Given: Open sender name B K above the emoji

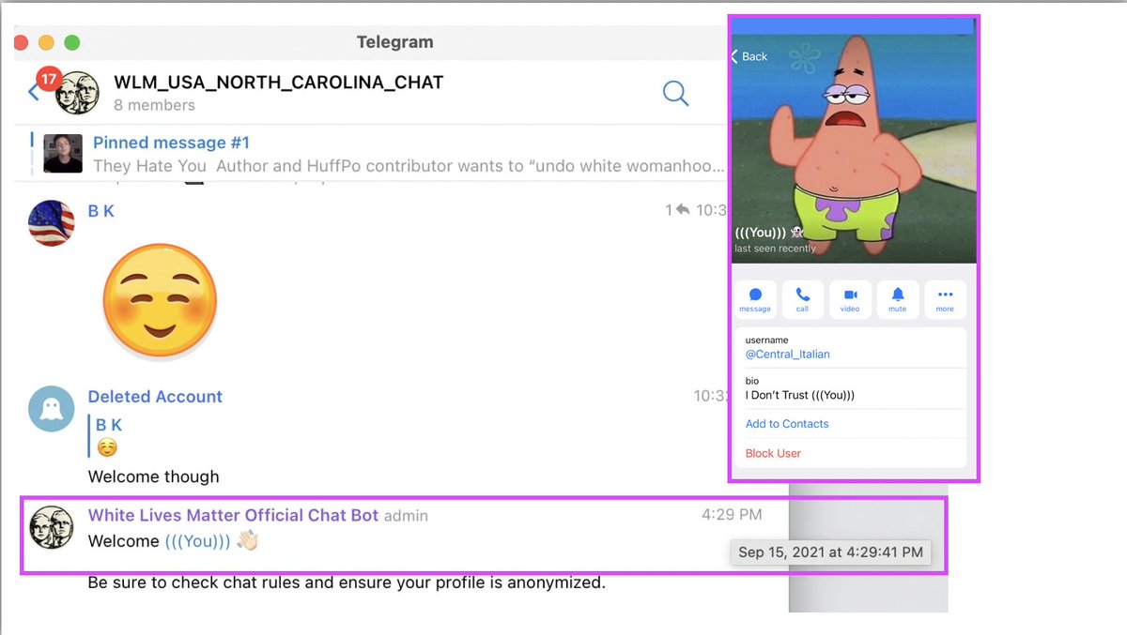Looking at the screenshot, I should coord(101,211).
